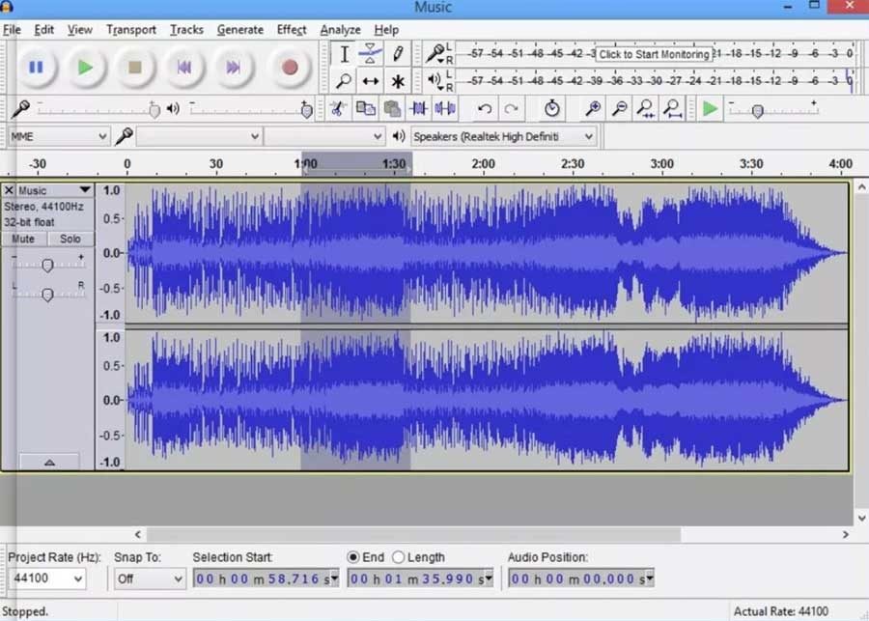Fit selection to window width
Image resolution: width=869 pixels, height=621 pixels.
(646, 108)
